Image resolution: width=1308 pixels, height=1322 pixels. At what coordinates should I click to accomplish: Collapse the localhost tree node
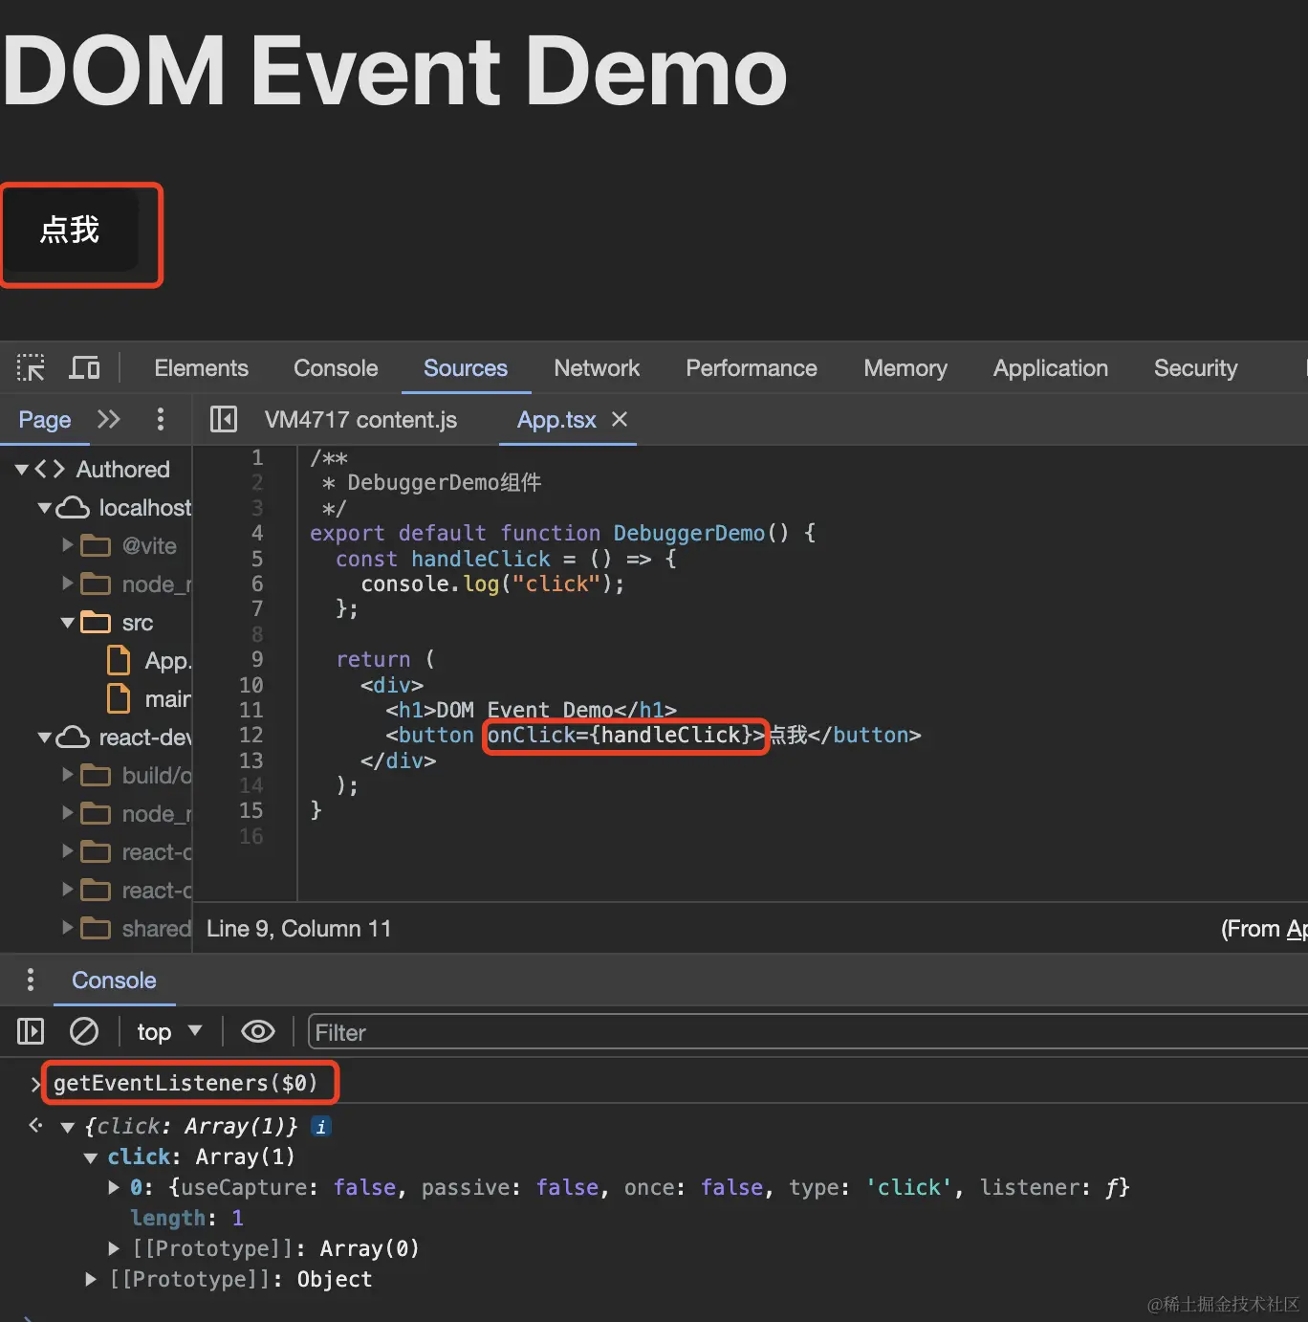[x=45, y=508]
